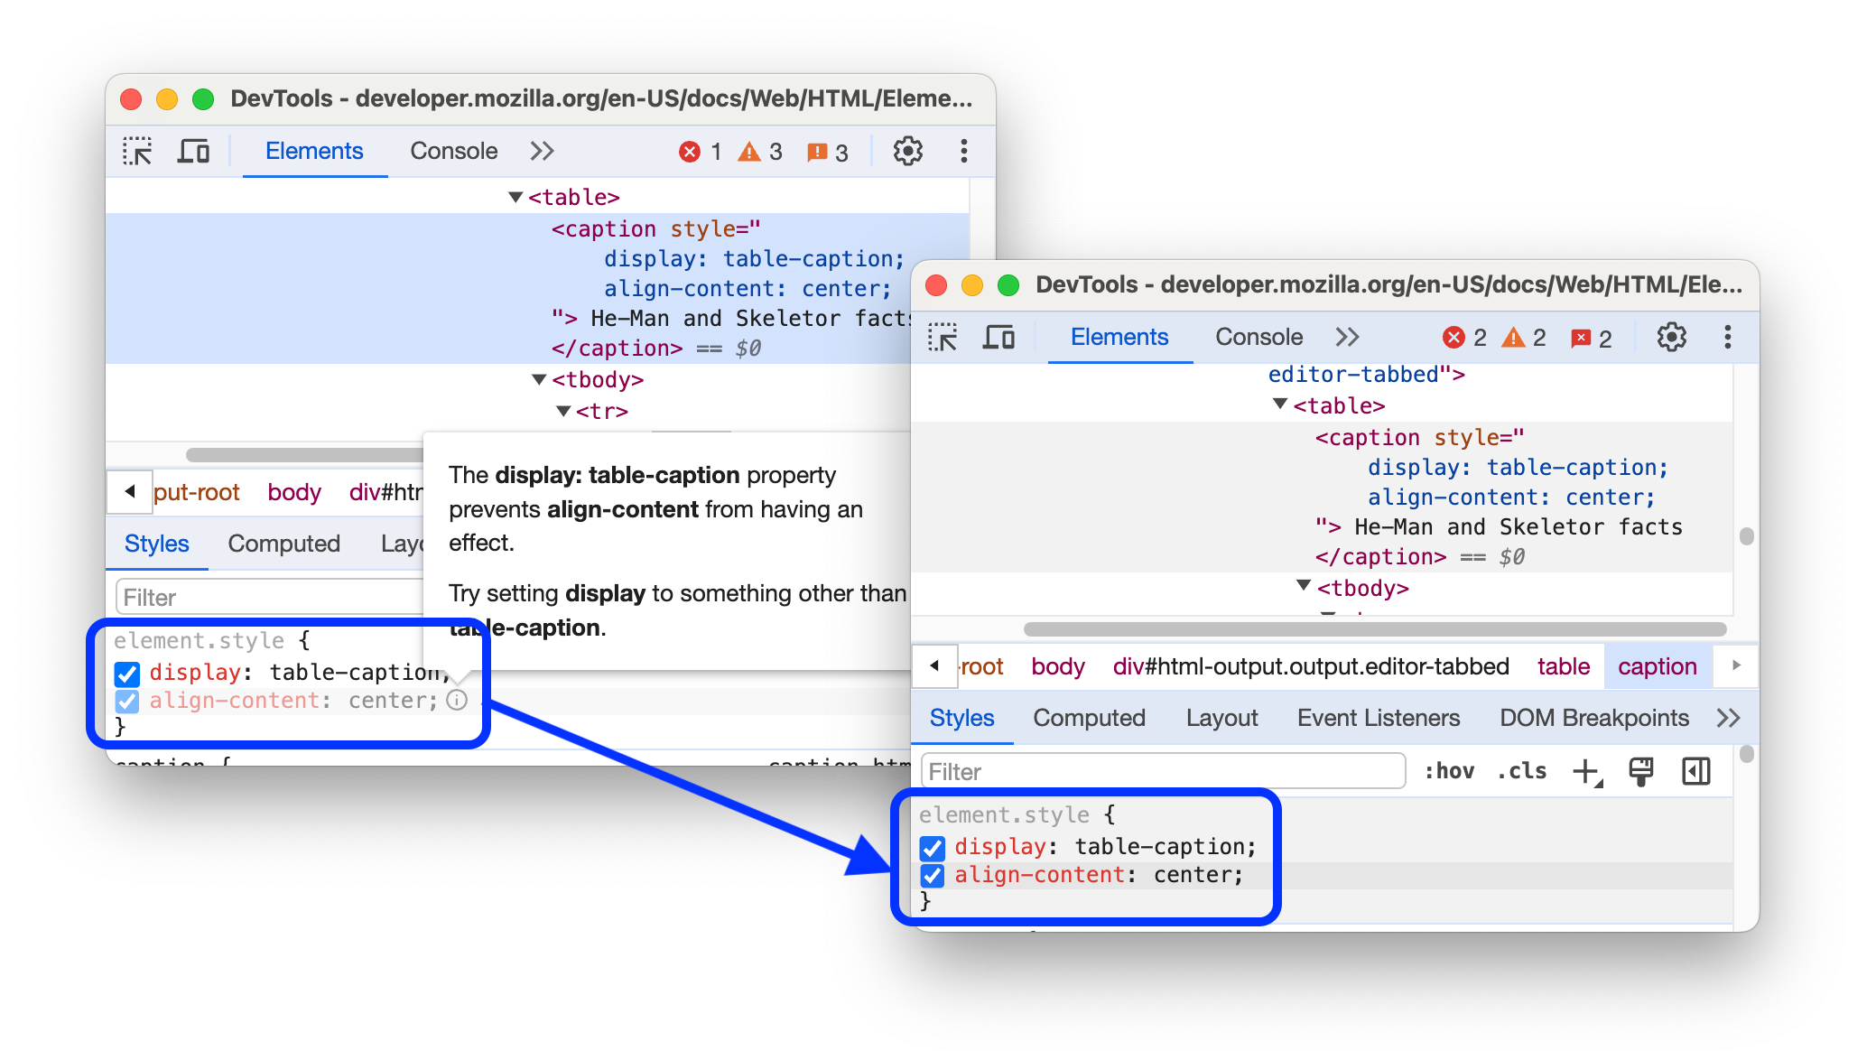1876x1051 pixels.
Task: Click the element picker/inspector icon
Action: point(136,152)
